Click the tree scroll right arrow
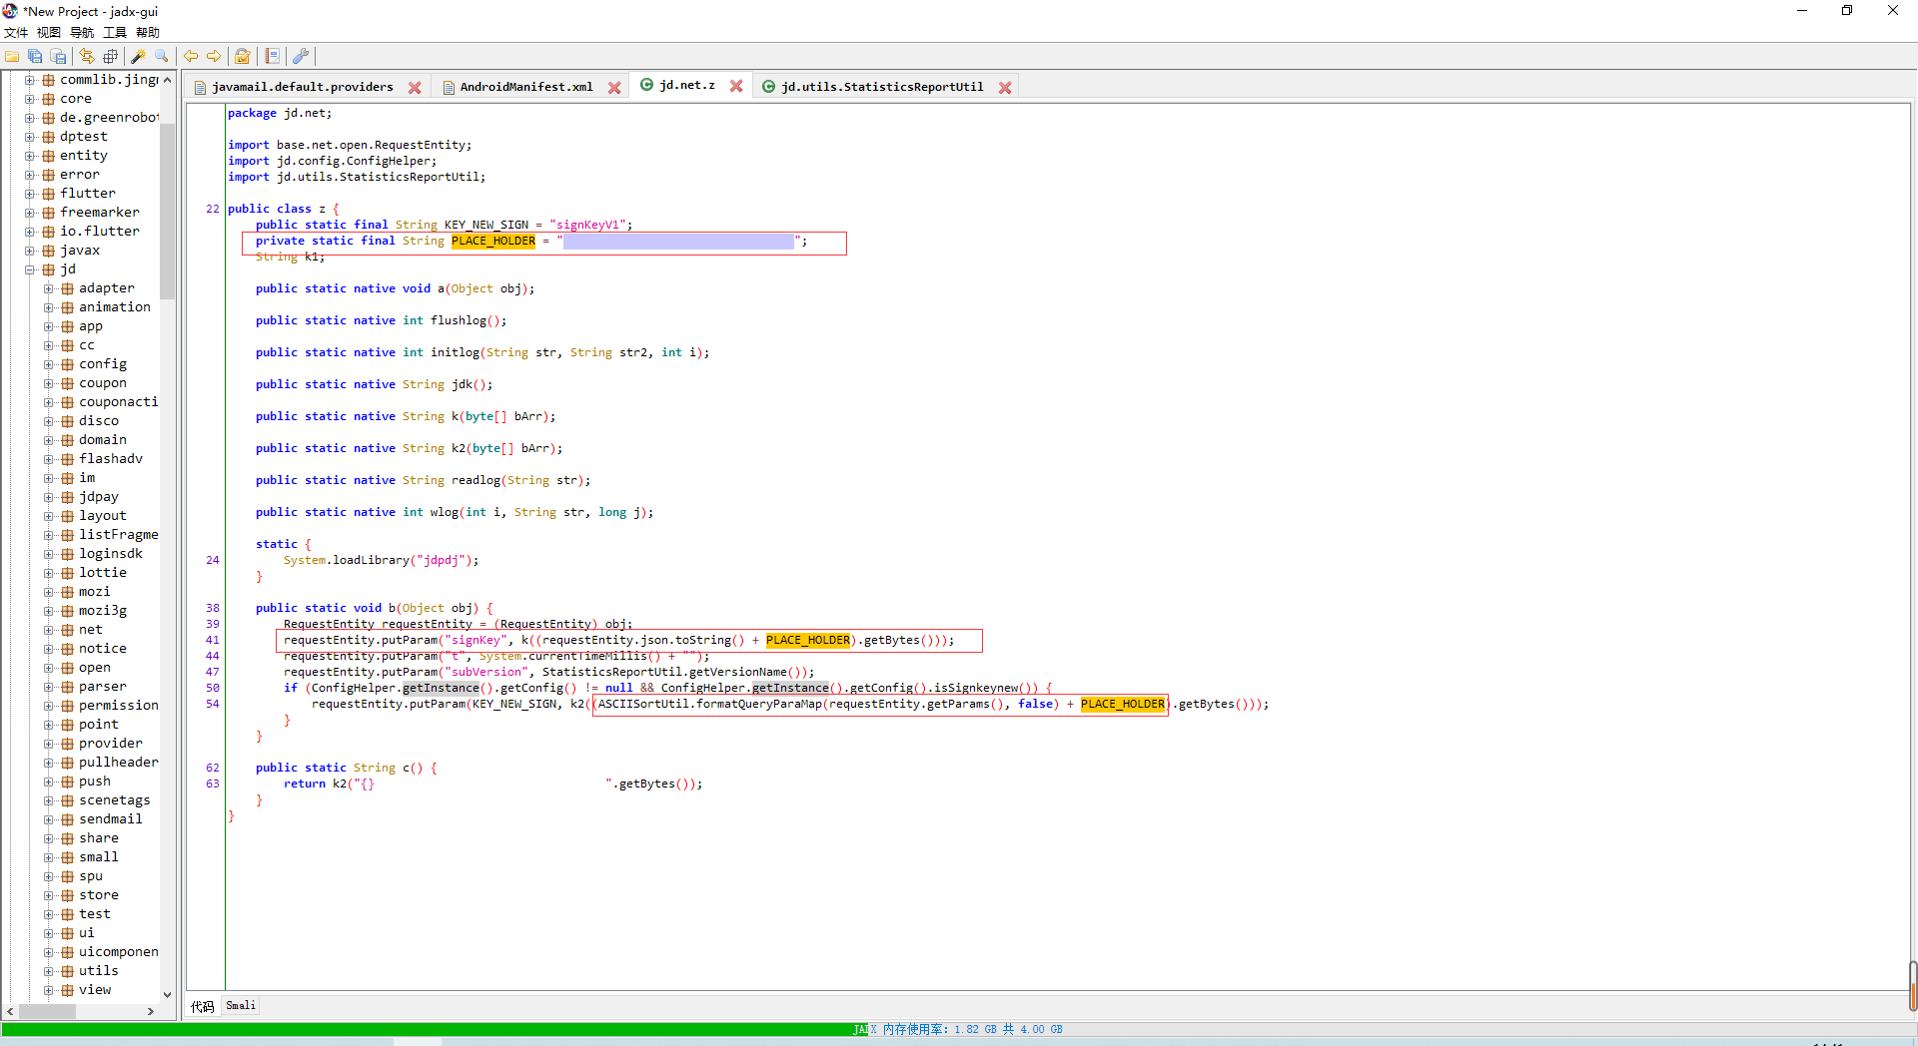Image resolution: width=1918 pixels, height=1046 pixels. coord(151,1011)
